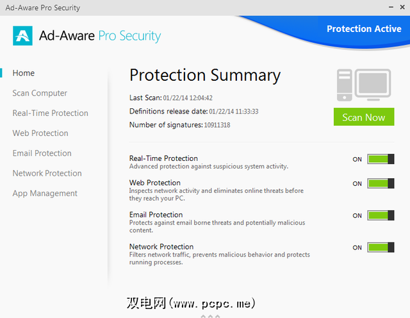Disable the Web Protection toggle

381,183
